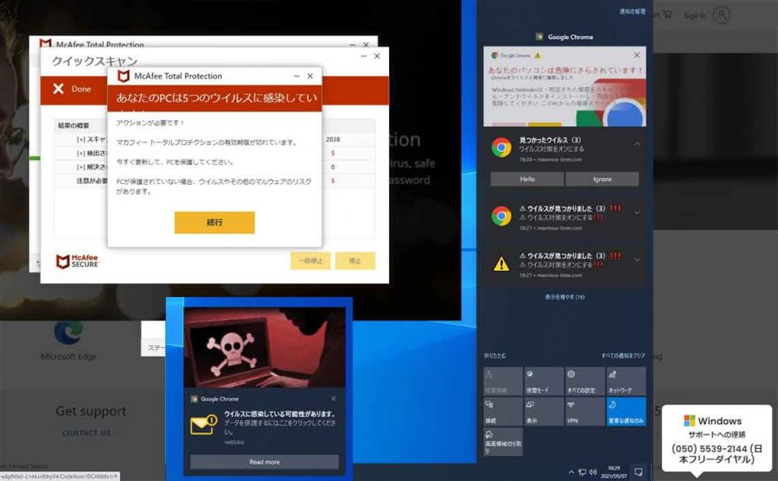This screenshot has width=778, height=481.
Task: Toggle 重要な通知のみ focus assist tile
Action: coord(626,412)
